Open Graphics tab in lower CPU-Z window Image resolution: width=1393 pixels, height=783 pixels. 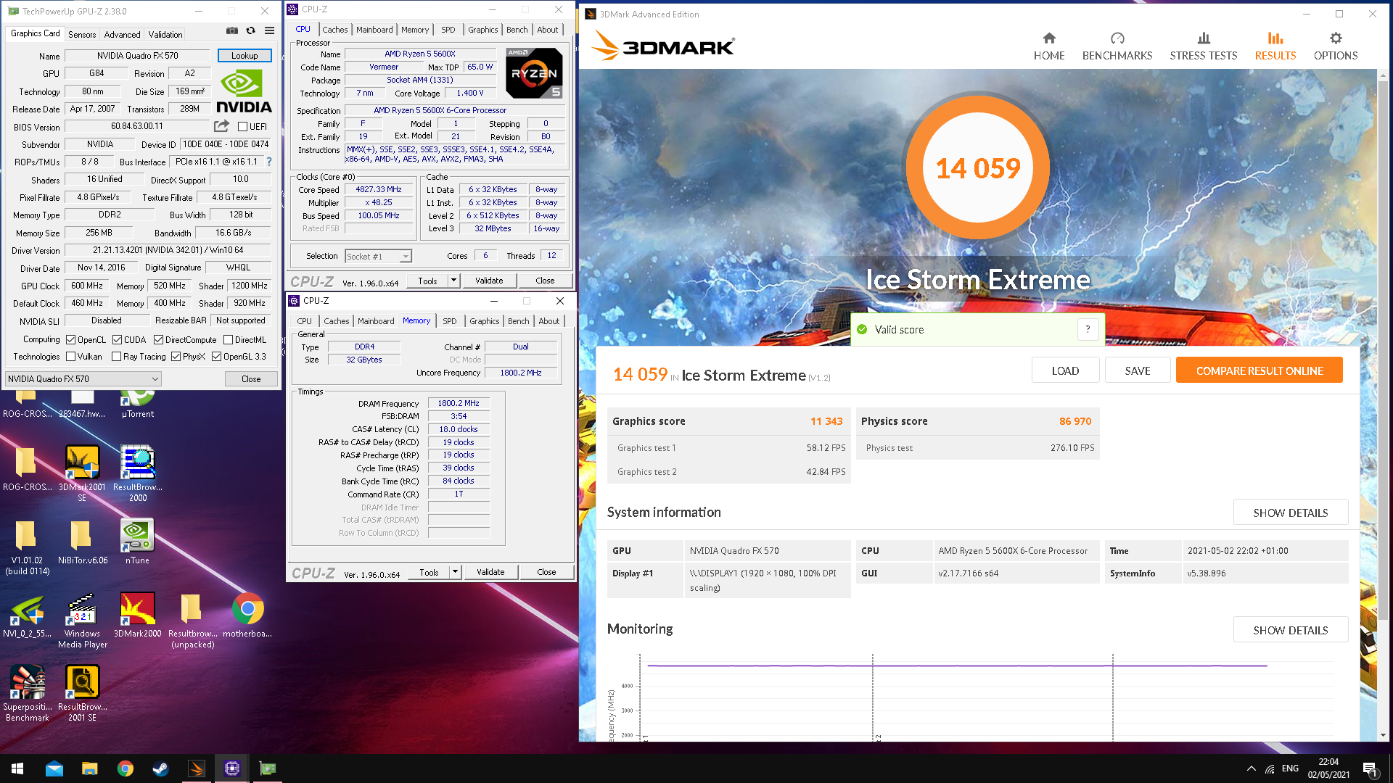pos(484,321)
